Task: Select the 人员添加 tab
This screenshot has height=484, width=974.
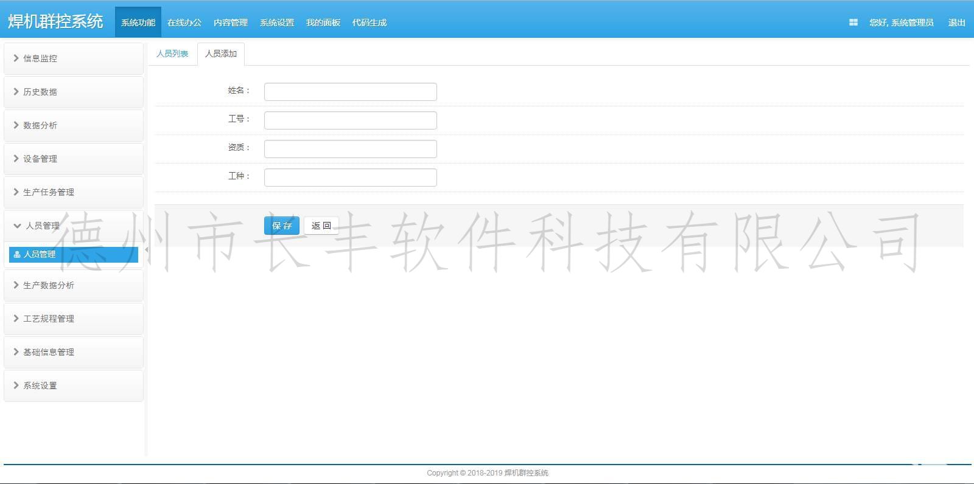Action: (220, 54)
